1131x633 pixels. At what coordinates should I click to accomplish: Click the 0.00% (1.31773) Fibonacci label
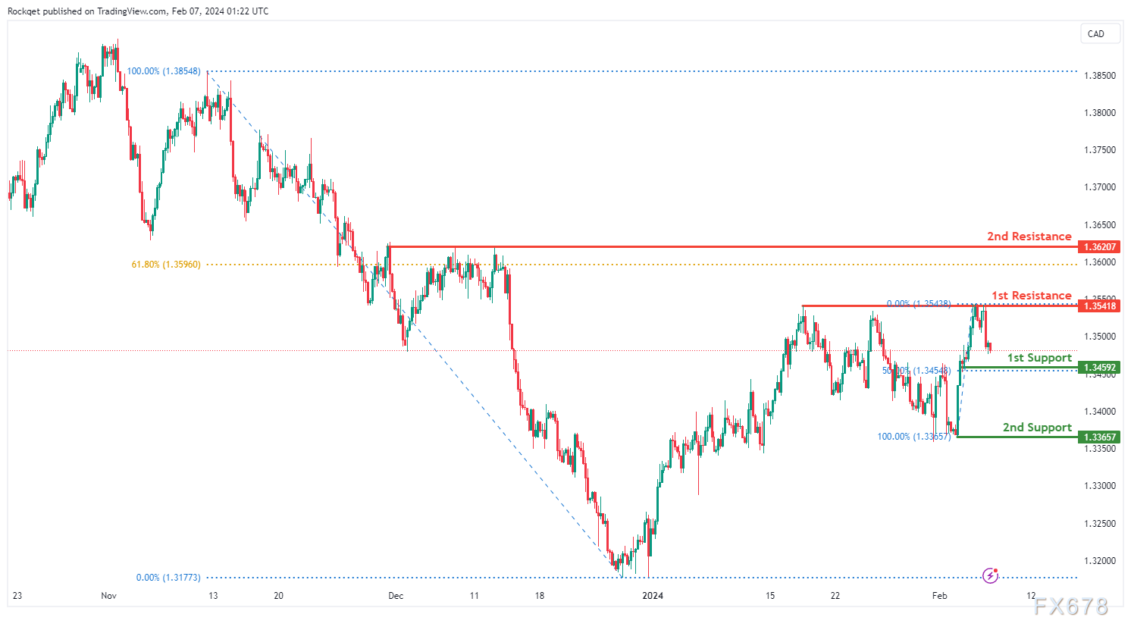coord(168,578)
